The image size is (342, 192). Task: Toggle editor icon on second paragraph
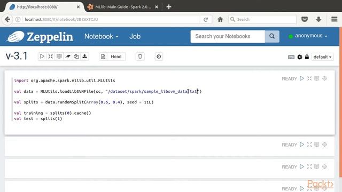[309, 145]
